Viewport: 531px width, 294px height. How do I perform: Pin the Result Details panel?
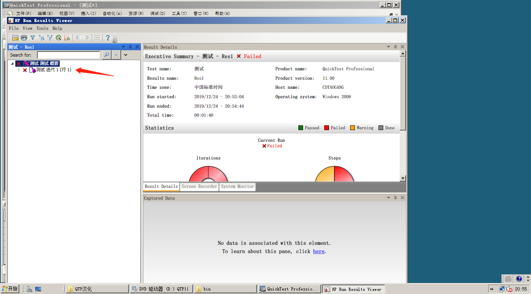coord(395,47)
